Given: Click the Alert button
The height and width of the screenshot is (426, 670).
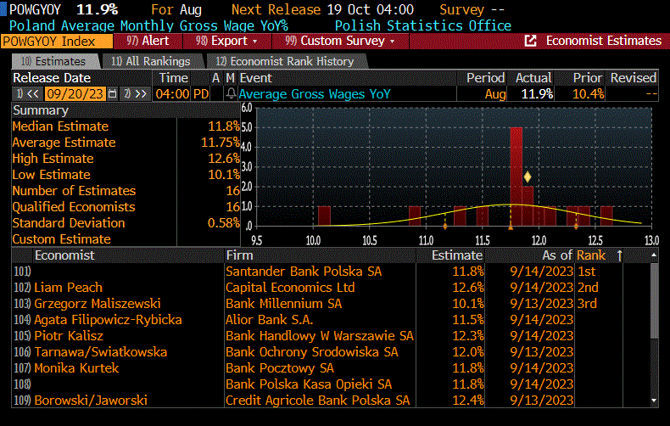Looking at the screenshot, I should (x=148, y=41).
